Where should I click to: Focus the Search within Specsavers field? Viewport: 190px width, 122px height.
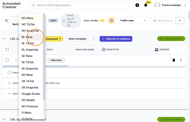[79, 5]
